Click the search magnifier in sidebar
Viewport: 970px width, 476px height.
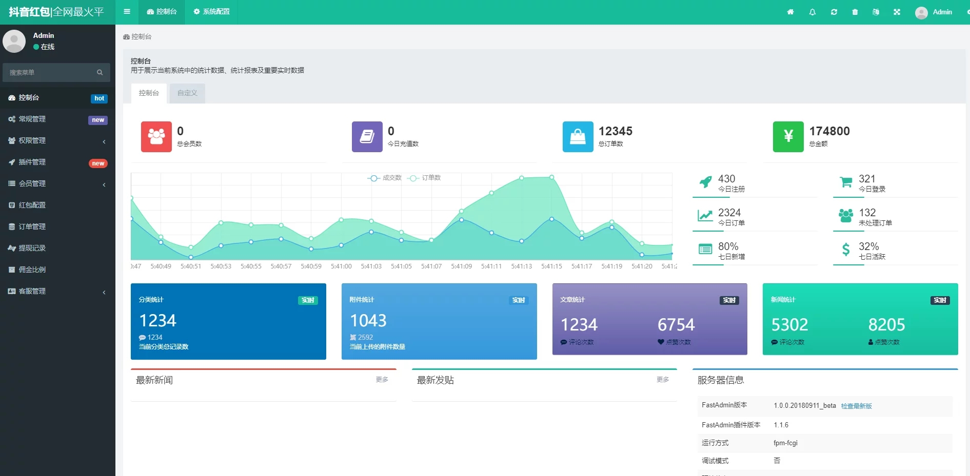pyautogui.click(x=100, y=72)
